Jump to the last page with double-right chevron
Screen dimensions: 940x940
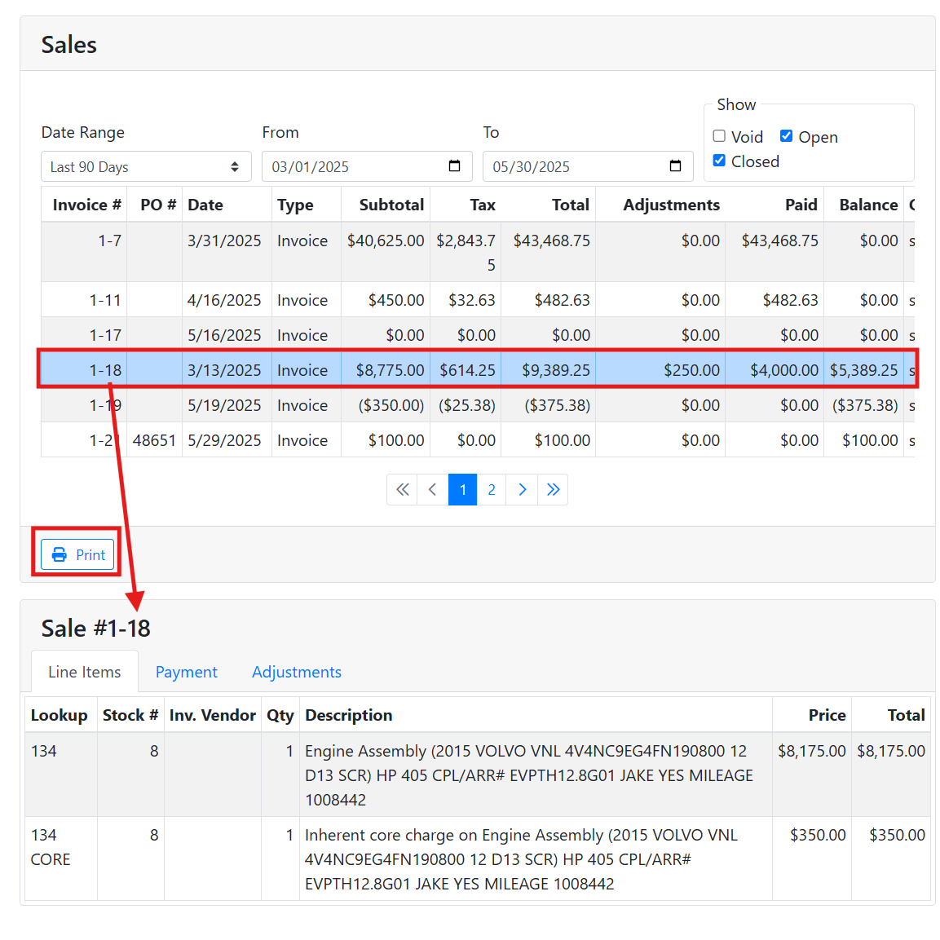pyautogui.click(x=553, y=489)
